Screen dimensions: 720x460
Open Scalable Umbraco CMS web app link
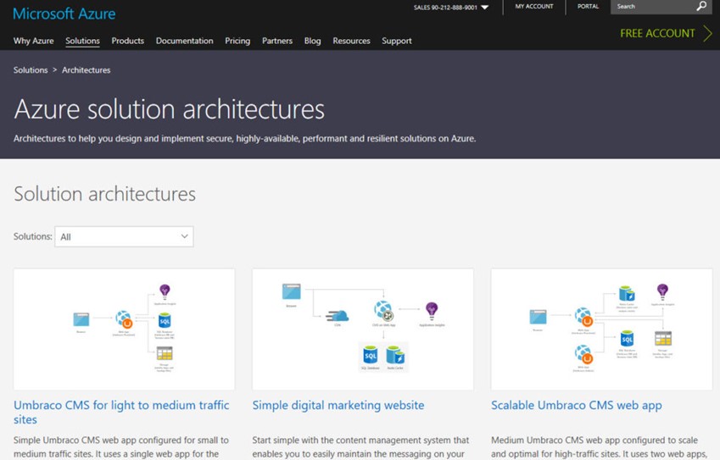pos(577,406)
